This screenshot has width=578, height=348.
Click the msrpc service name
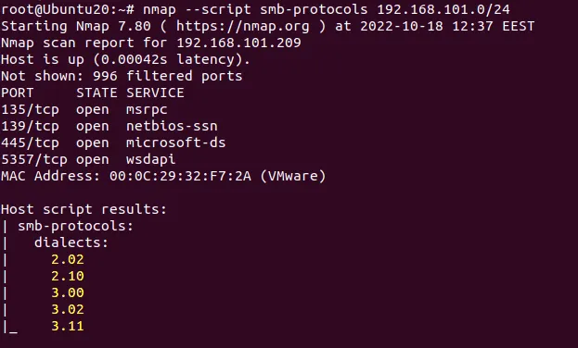147,109
